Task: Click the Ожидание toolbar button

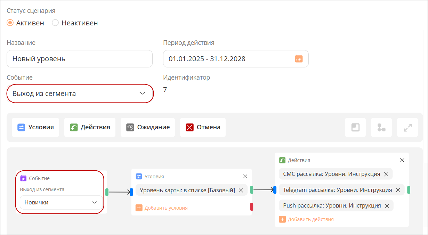Action: click(148, 127)
